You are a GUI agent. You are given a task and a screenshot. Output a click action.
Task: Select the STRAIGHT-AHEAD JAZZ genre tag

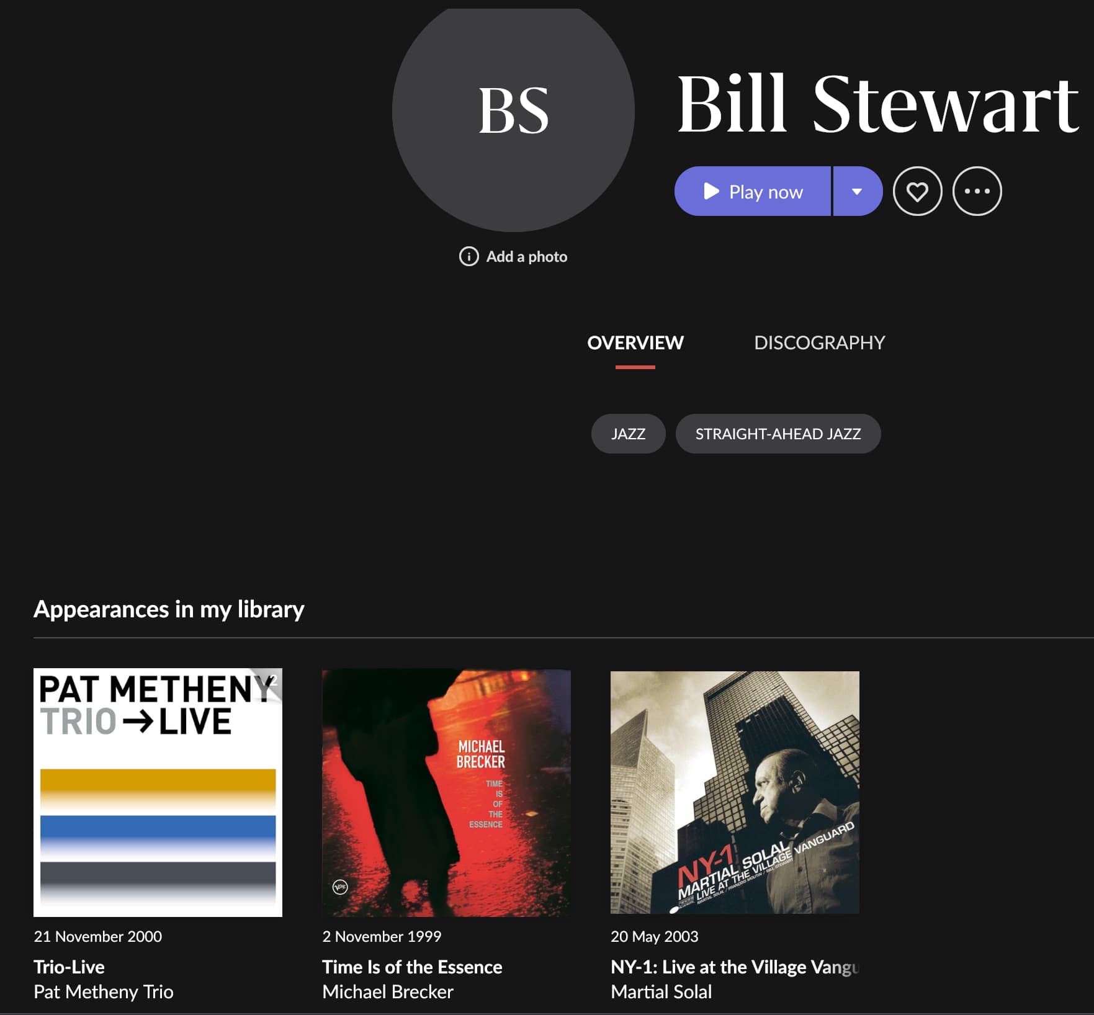coord(778,434)
